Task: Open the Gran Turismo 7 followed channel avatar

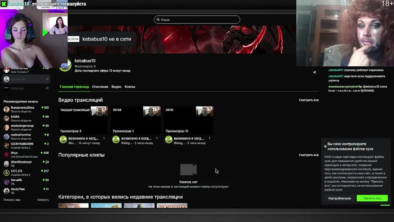Action: tap(6, 70)
